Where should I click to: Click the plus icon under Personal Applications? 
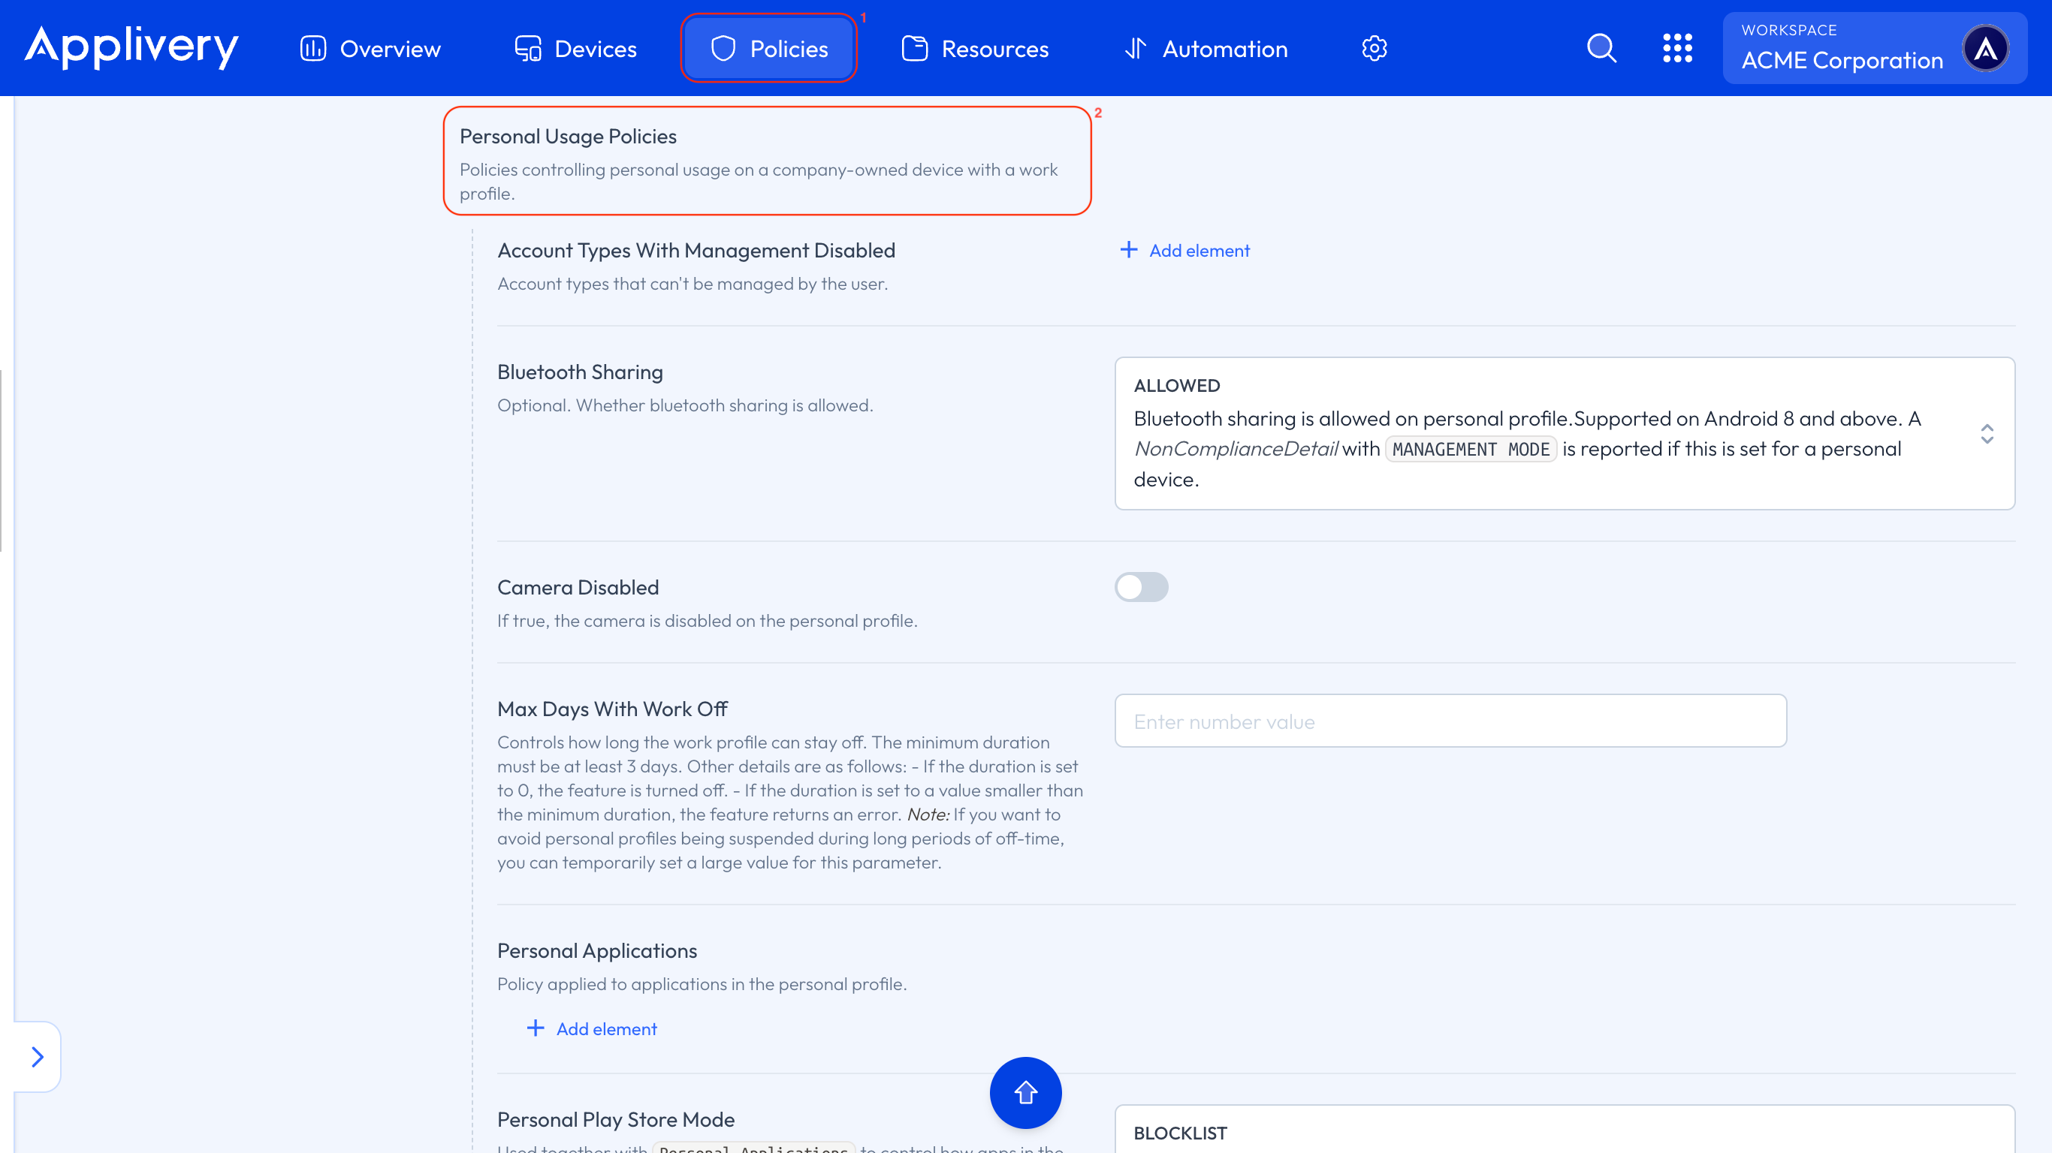click(536, 1028)
